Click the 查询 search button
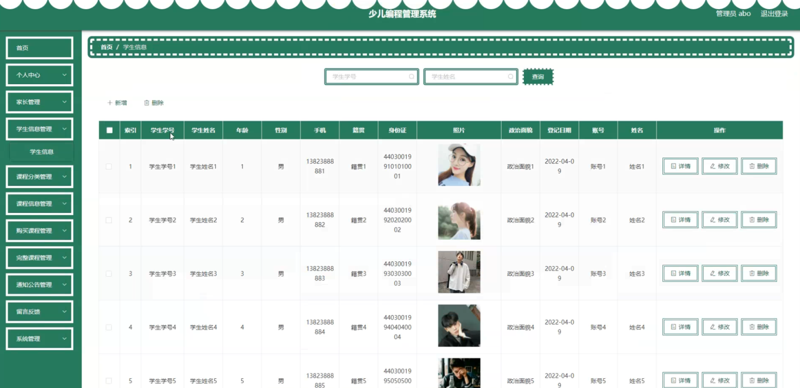Viewport: 800px width, 388px height. point(537,77)
